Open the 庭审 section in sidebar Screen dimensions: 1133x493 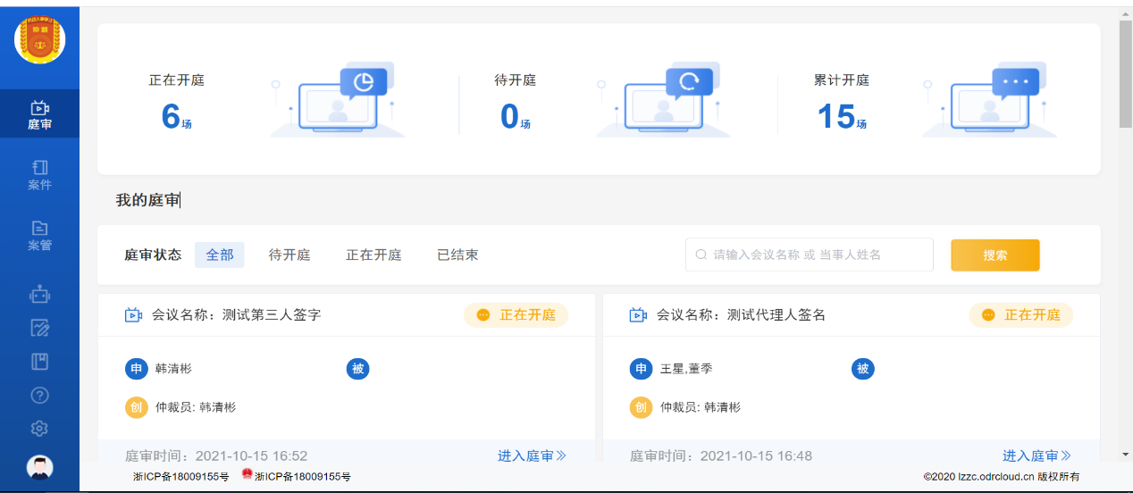point(39,114)
